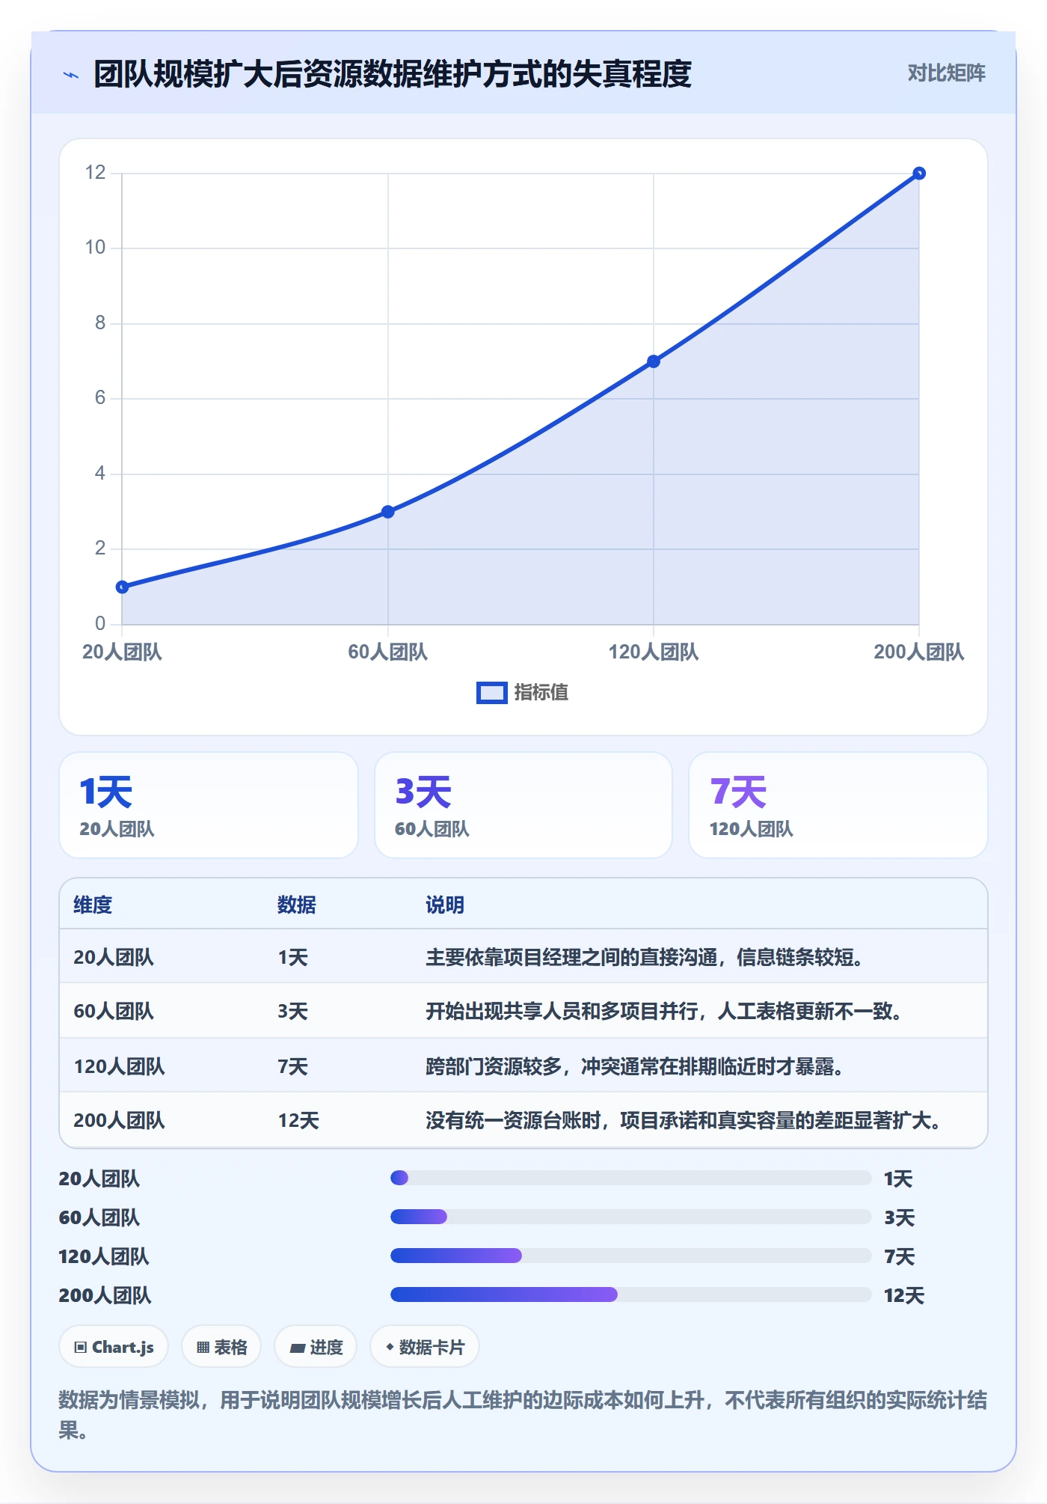
Task: Click the 1天 stat card
Action: click(209, 805)
